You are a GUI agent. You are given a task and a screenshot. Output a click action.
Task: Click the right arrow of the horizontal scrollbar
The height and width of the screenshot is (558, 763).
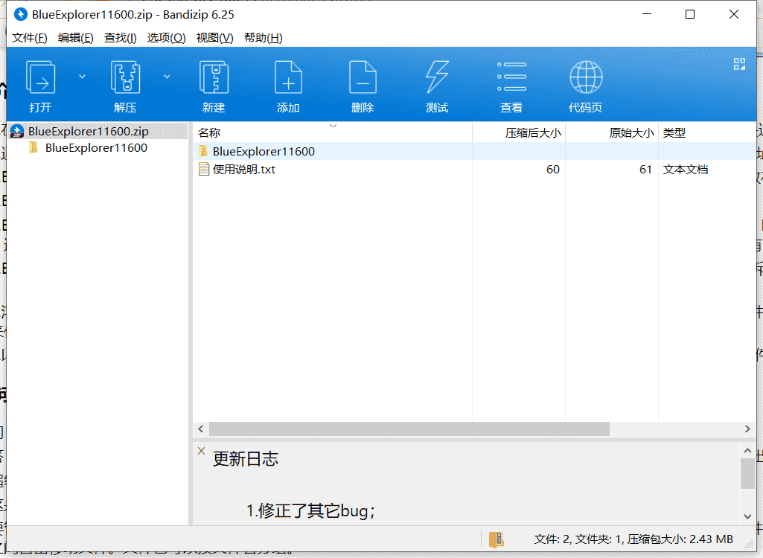(747, 429)
